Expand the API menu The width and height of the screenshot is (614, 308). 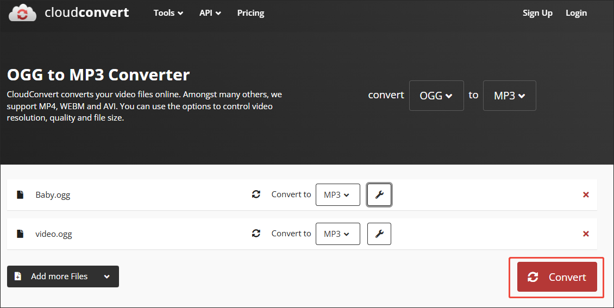[x=210, y=13]
